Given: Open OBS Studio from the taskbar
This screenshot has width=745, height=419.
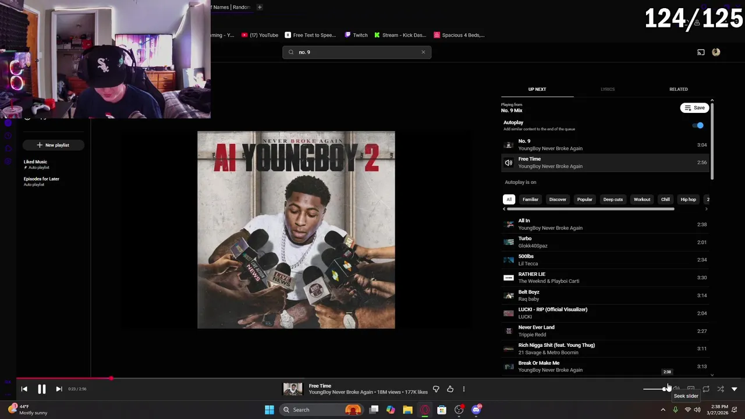Looking at the screenshot, I should 459,410.
